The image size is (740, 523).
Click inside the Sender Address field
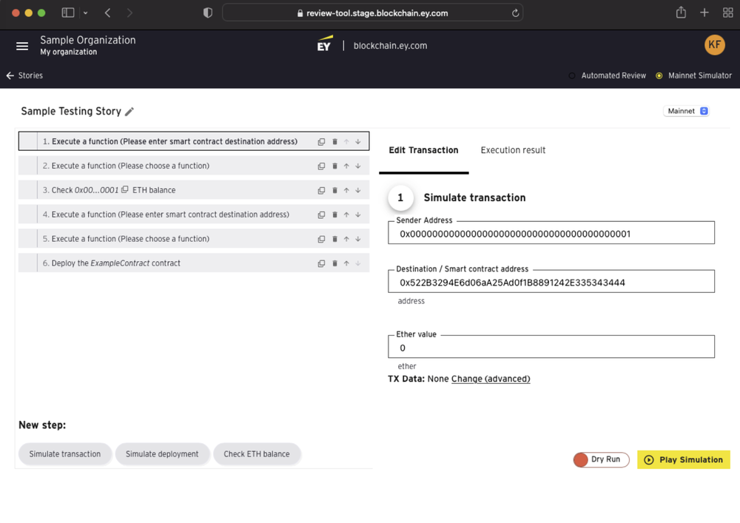551,232
